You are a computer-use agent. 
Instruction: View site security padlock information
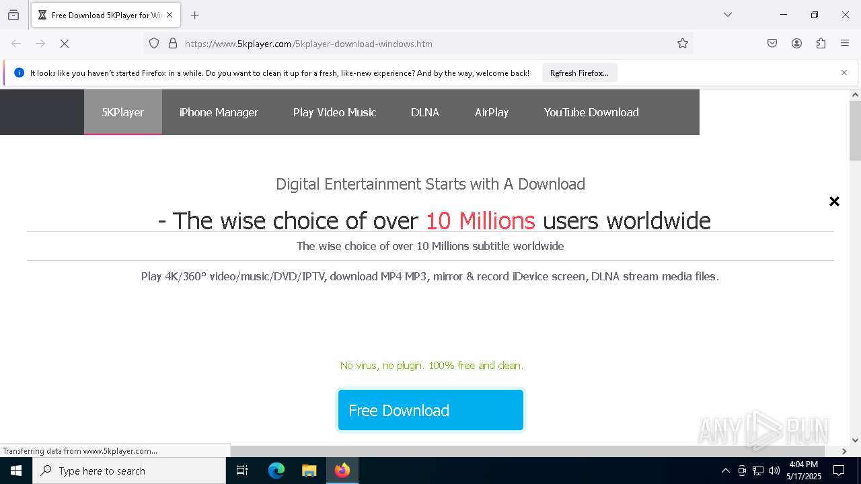coord(173,44)
